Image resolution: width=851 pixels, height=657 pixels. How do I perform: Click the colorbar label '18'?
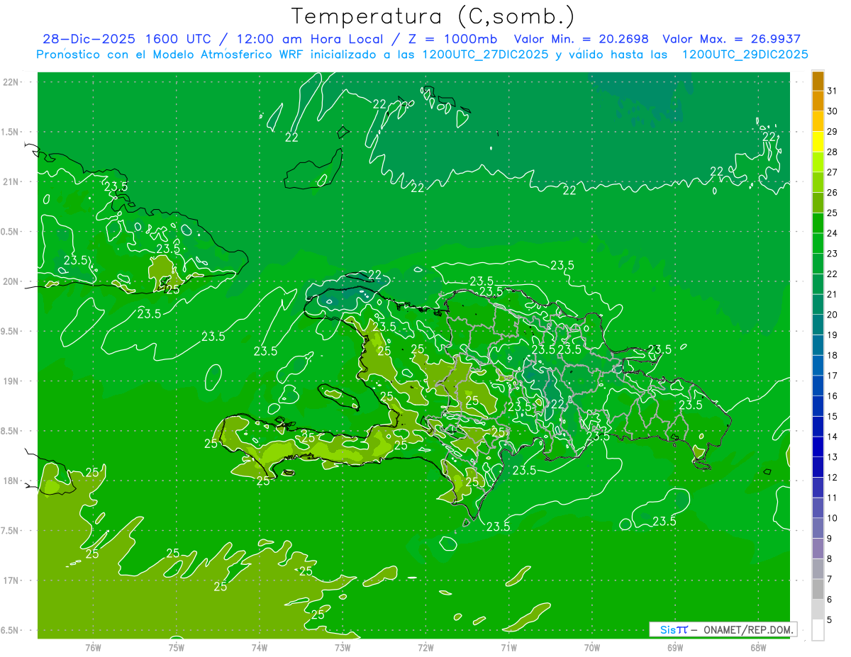(x=833, y=355)
